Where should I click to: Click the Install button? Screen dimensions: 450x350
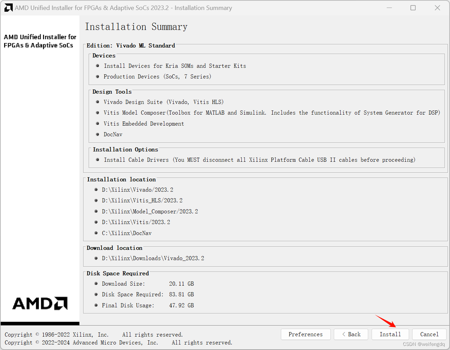click(x=390, y=334)
